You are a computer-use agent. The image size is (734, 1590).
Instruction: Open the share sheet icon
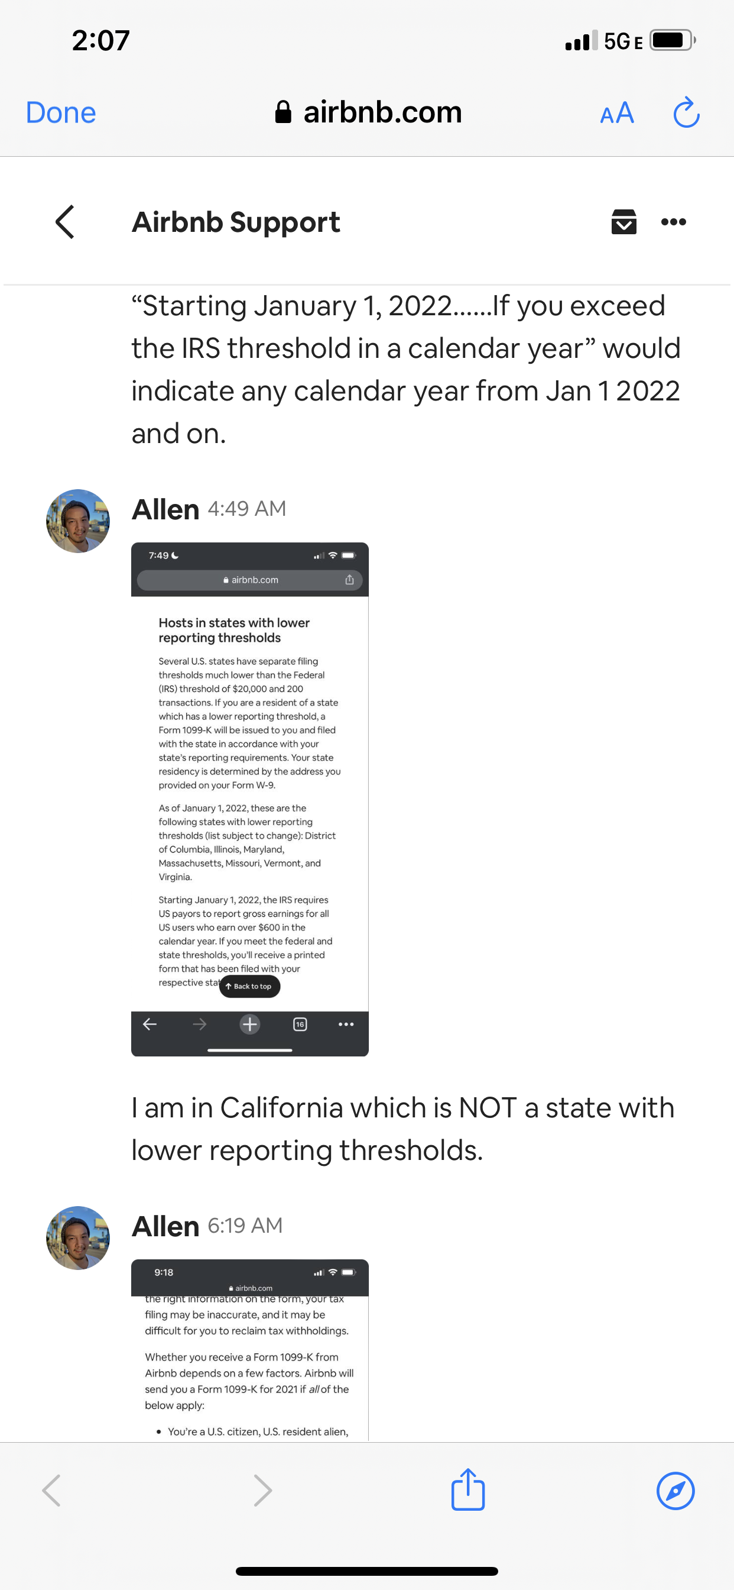point(468,1489)
